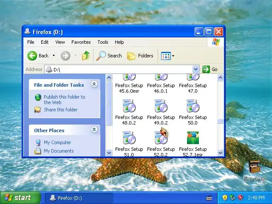This screenshot has height=204, width=272.
Task: Click the file list scroll up arrow
Action: pyautogui.click(x=220, y=77)
